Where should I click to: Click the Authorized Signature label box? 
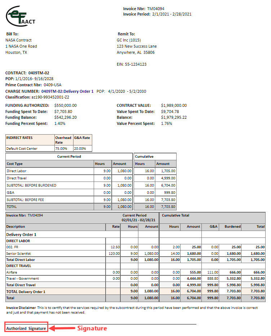pos(26,328)
